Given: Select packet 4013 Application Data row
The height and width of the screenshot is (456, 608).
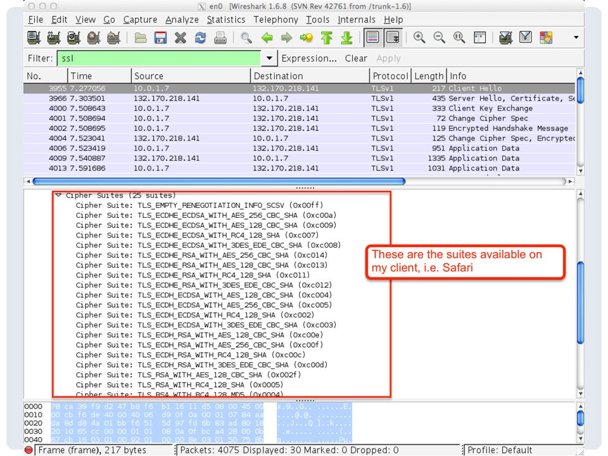Looking at the screenshot, I should pos(300,168).
